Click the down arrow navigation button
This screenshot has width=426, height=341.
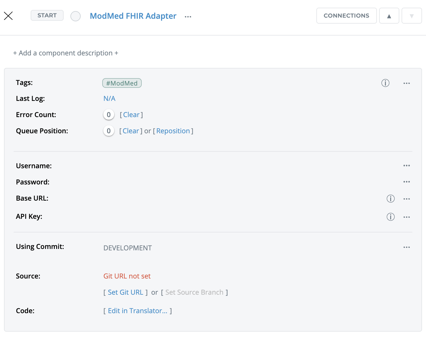(x=412, y=16)
